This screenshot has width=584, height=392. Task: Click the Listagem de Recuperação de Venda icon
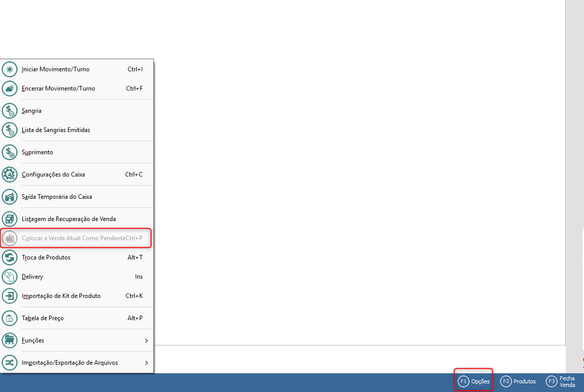point(10,219)
